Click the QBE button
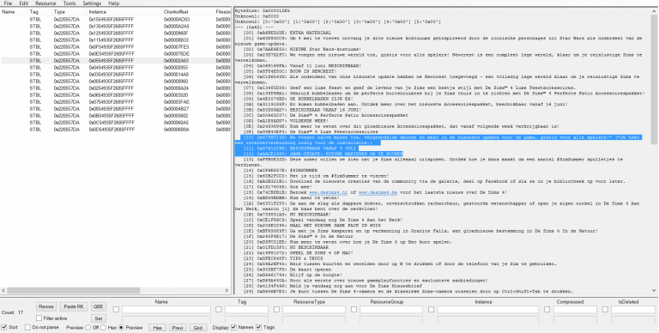 point(99,306)
